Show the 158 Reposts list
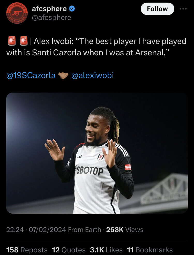 [27, 250]
